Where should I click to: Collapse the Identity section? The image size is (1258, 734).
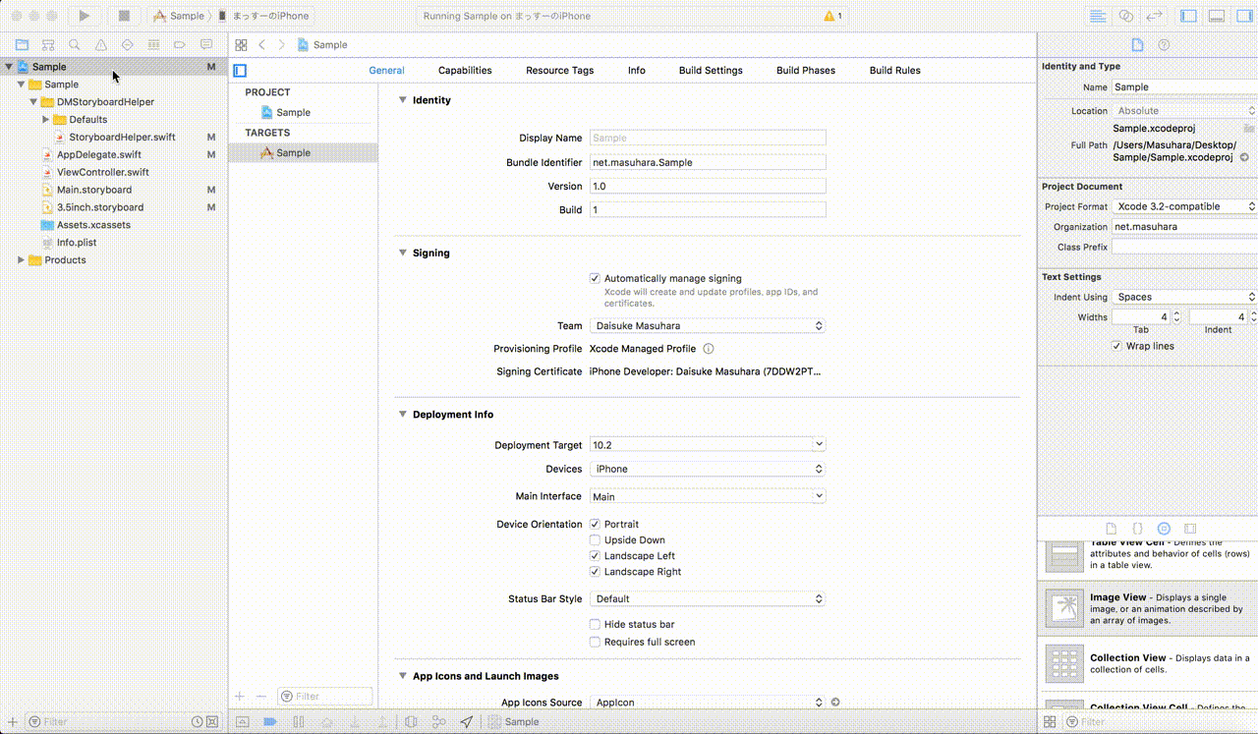pos(402,100)
